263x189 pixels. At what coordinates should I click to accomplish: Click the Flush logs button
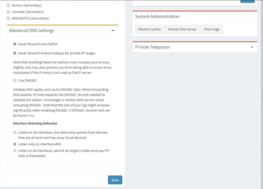(212, 29)
